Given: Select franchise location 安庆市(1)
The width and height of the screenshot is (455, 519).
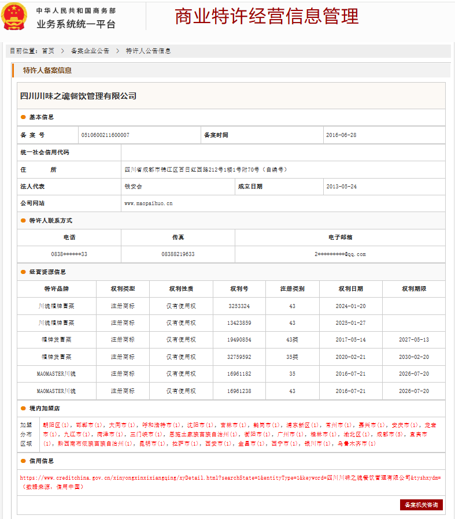Looking at the screenshot, I should pos(405,425).
